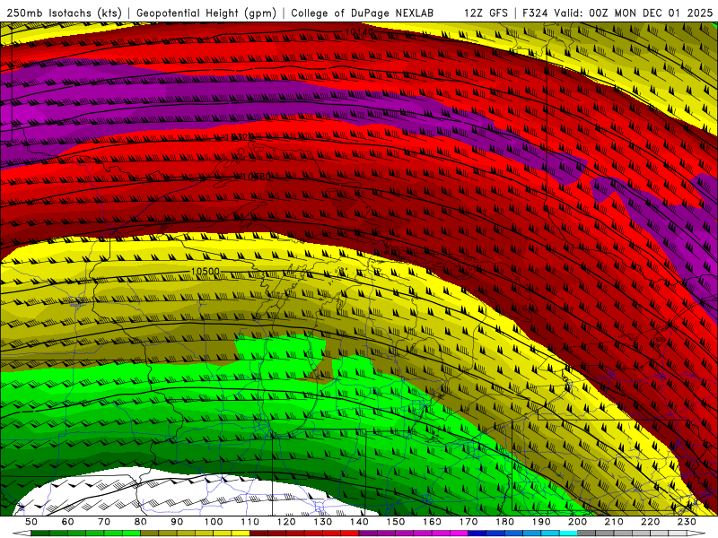Viewport: 718px width, 538px height.
Task: Click the 210 value on the color scale
Action: click(614, 522)
